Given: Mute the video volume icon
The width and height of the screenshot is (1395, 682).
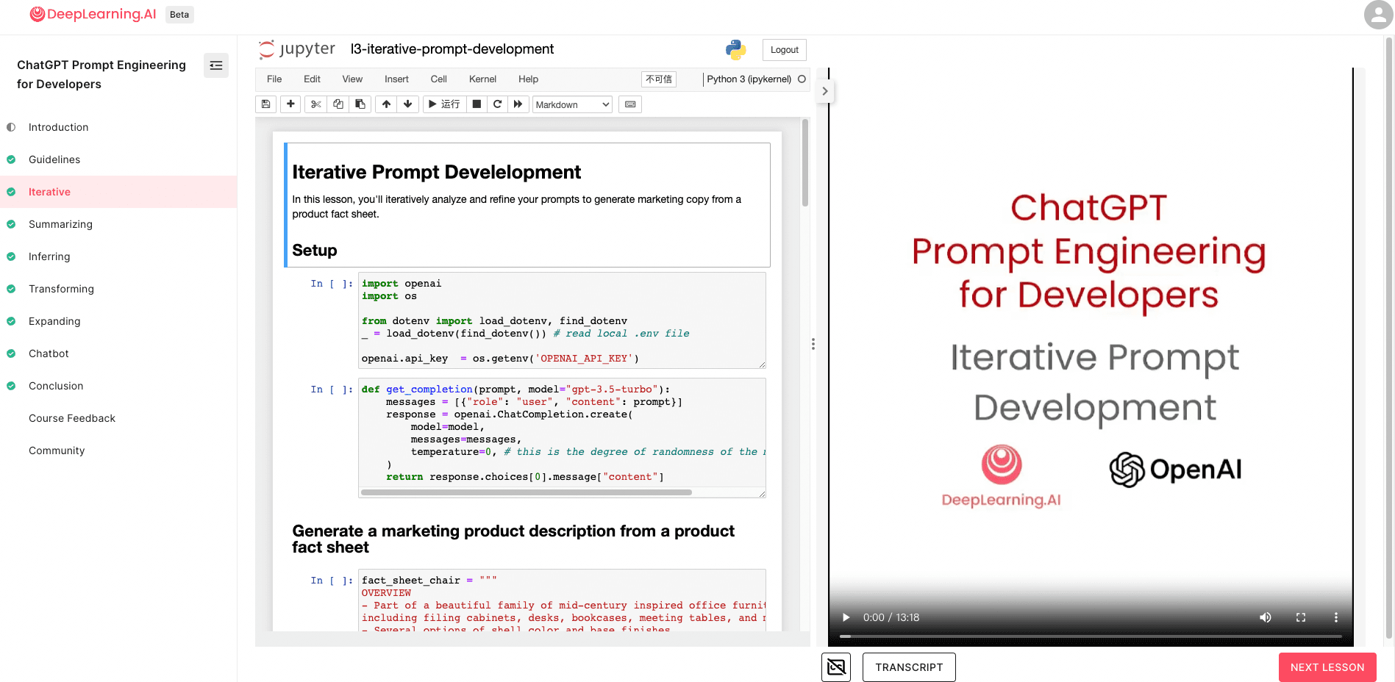Looking at the screenshot, I should tap(1266, 617).
